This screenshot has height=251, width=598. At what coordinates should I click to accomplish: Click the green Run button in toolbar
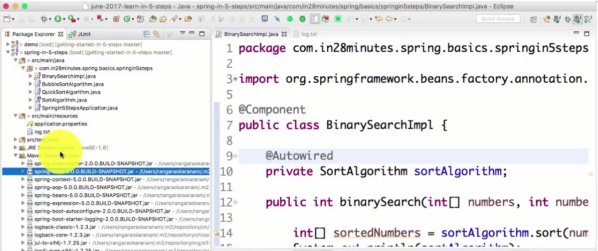pyautogui.click(x=57, y=18)
